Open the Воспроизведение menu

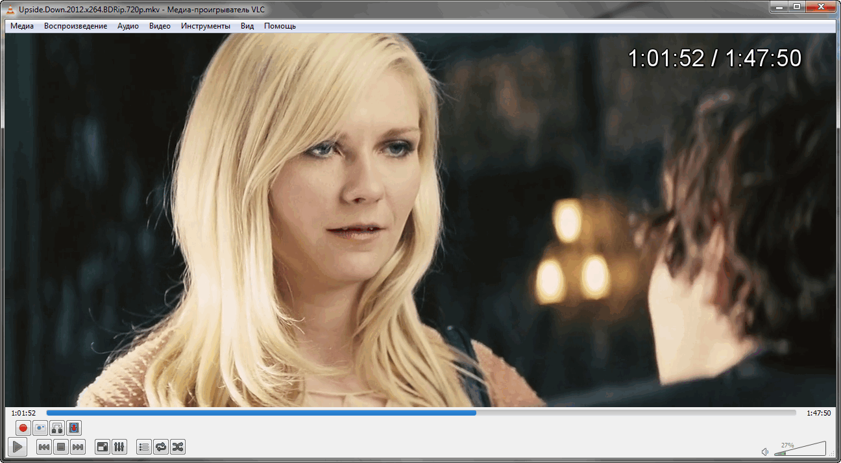point(75,26)
